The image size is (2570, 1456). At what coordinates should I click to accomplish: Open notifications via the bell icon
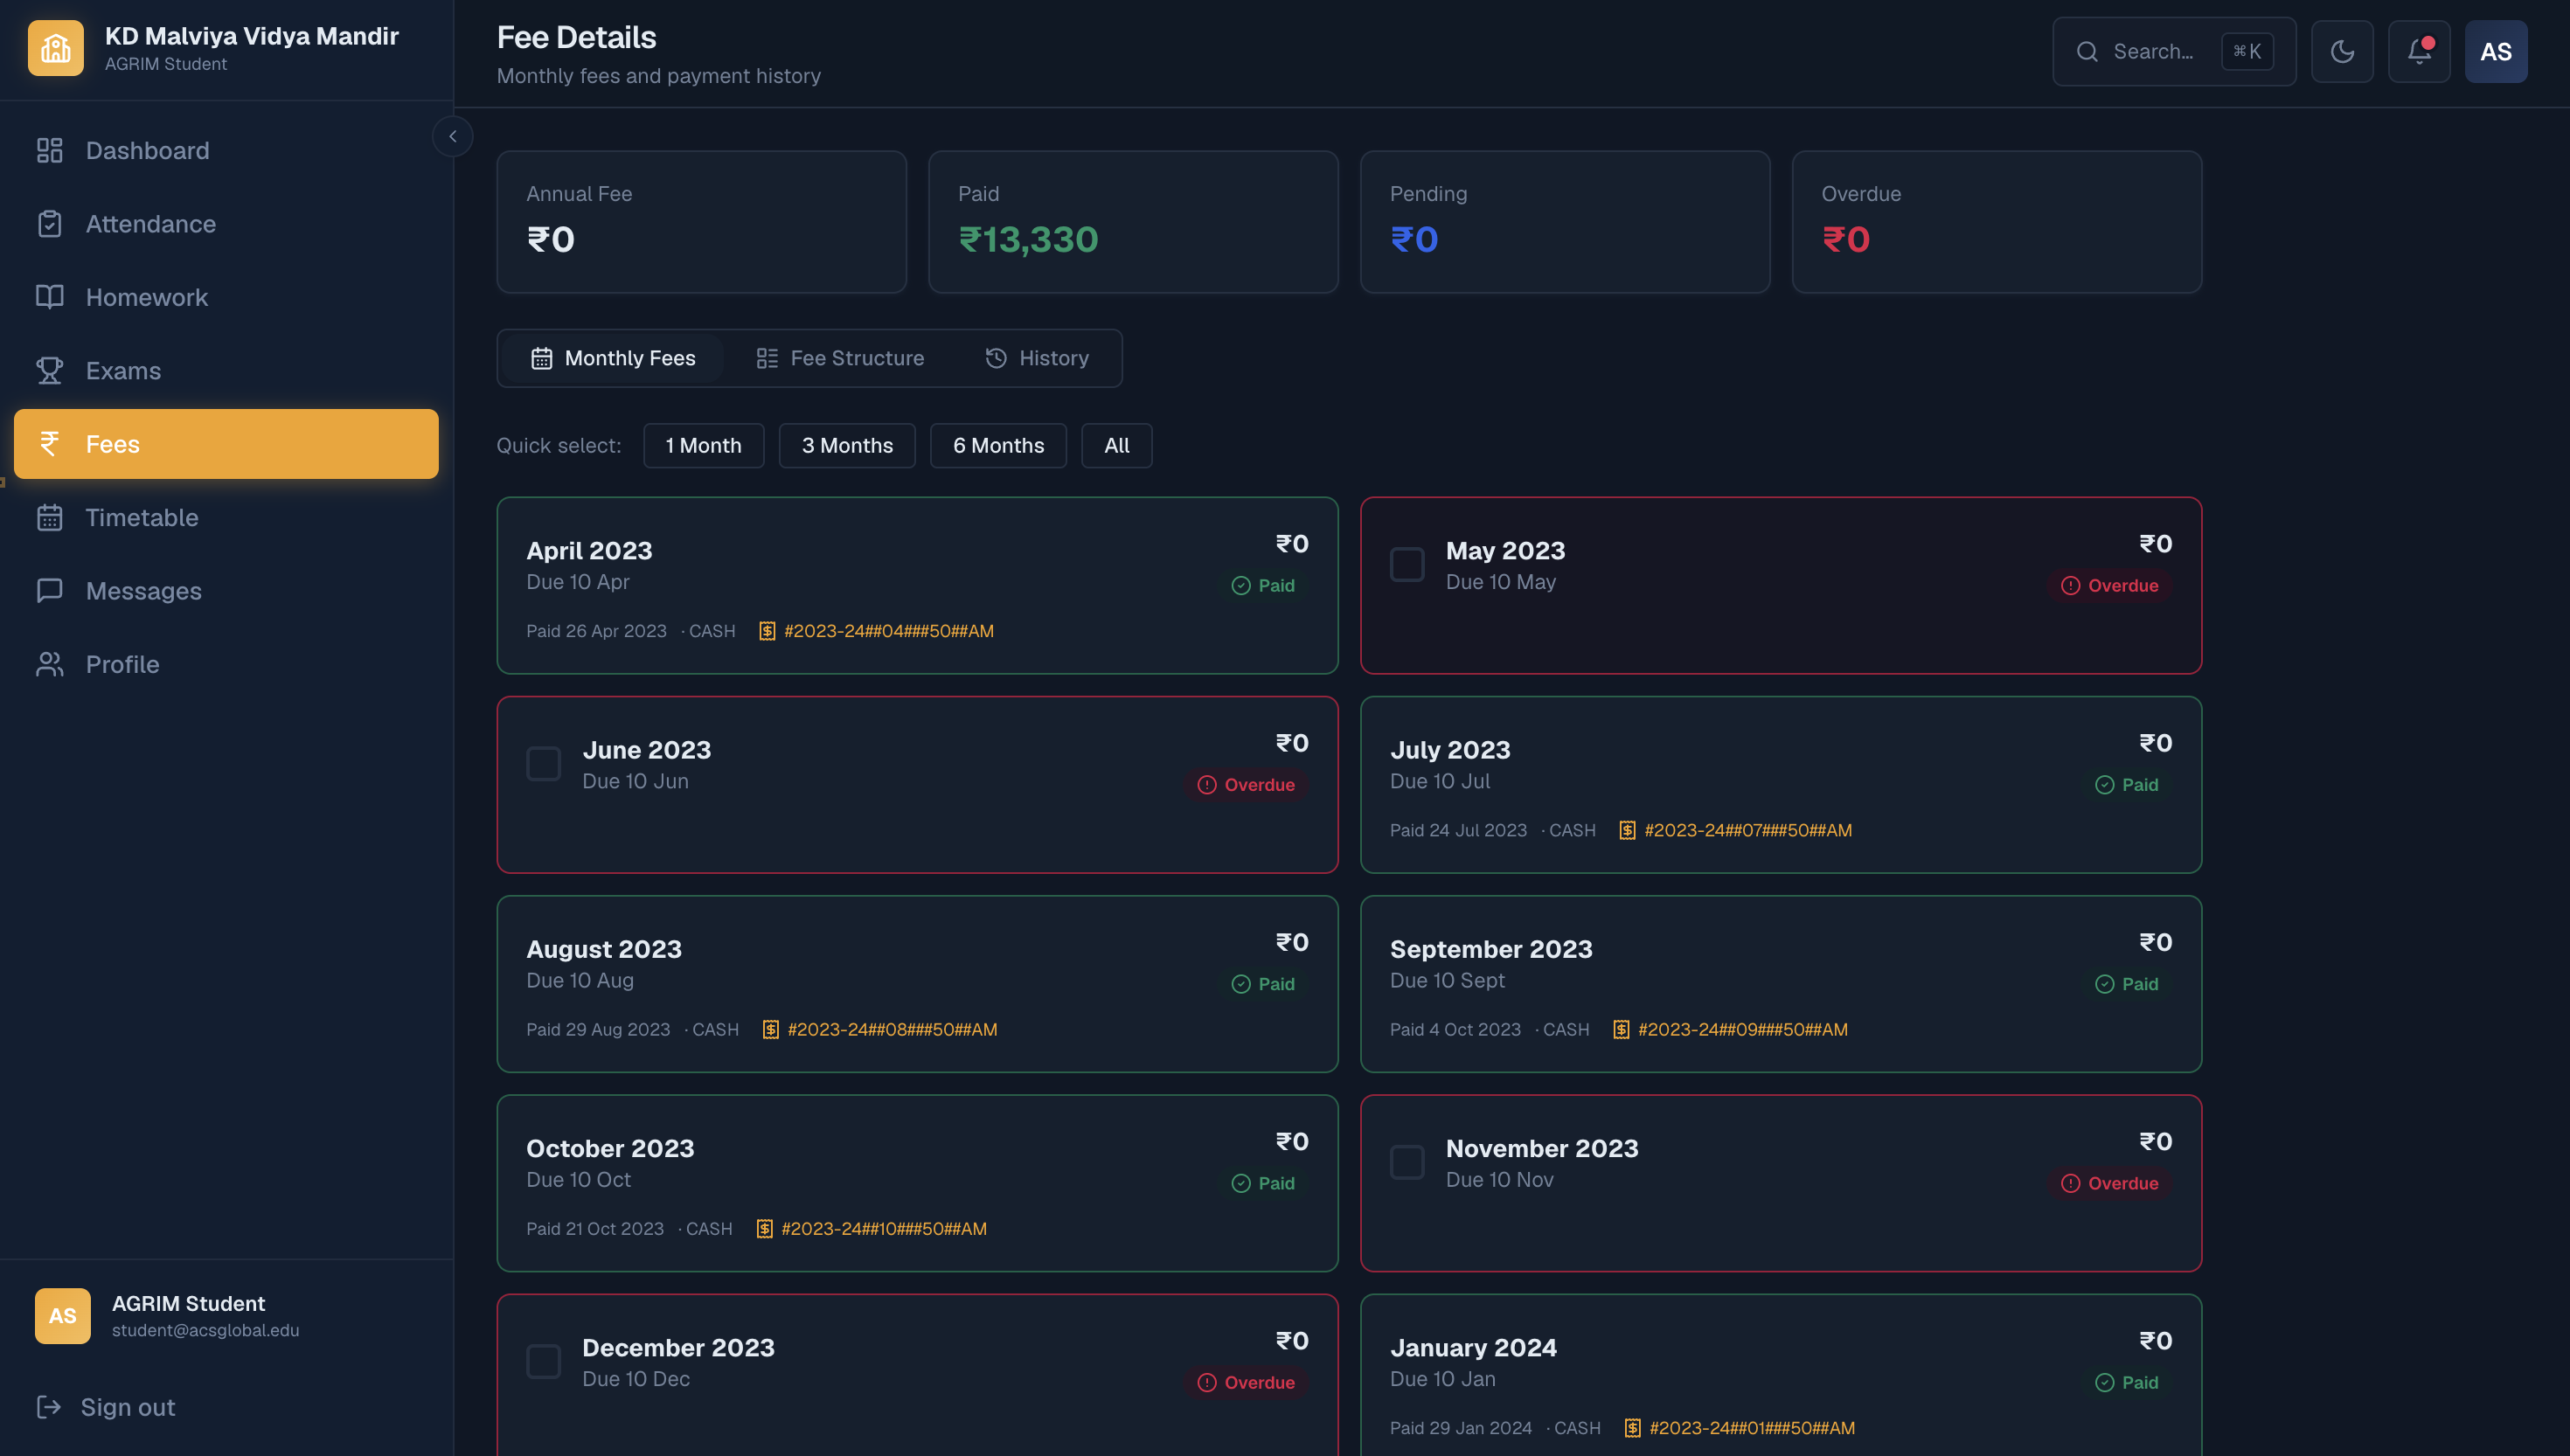click(2419, 51)
